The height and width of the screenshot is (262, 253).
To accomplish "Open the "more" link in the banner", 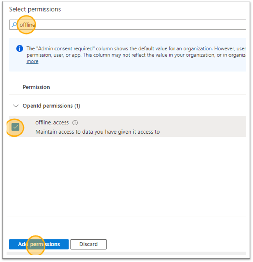I will [32, 61].
